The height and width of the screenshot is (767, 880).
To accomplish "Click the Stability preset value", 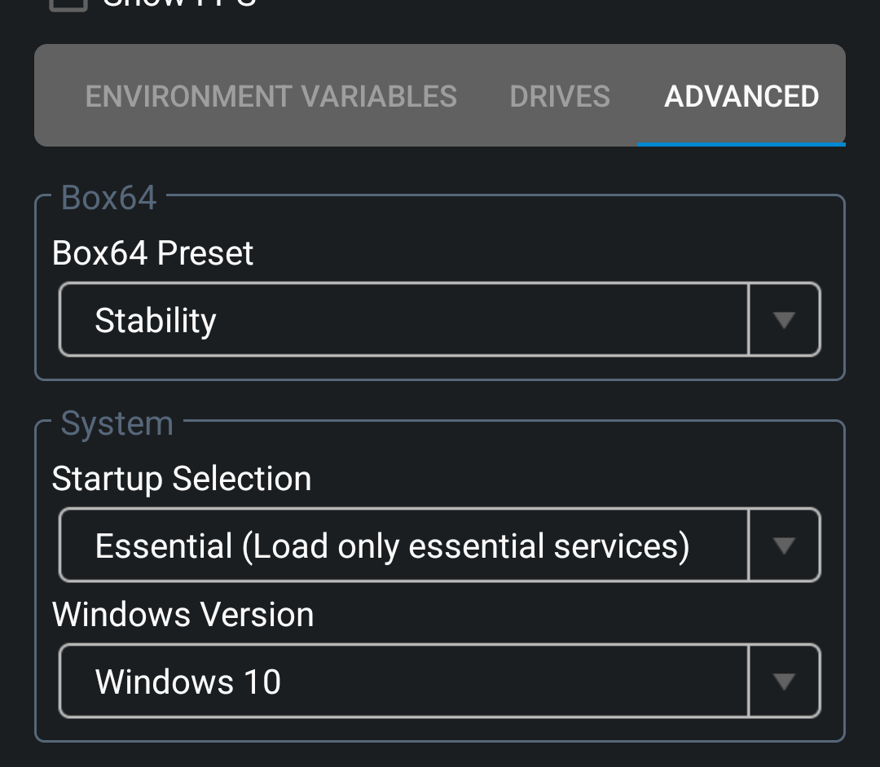I will 156,320.
